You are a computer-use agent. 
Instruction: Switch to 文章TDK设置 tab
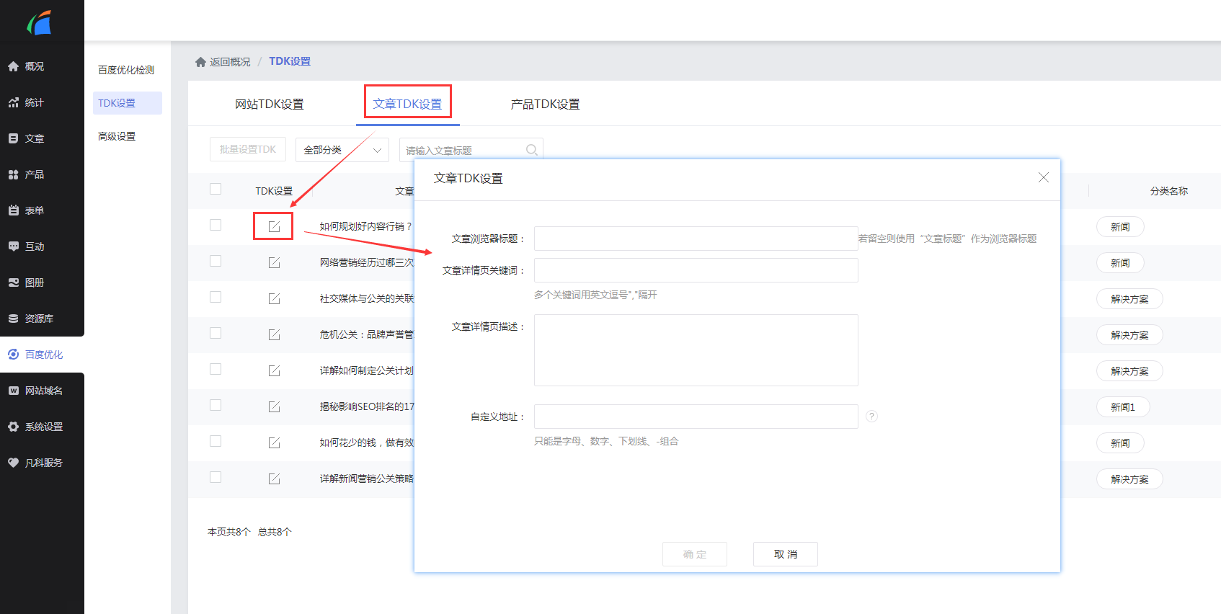pyautogui.click(x=408, y=104)
